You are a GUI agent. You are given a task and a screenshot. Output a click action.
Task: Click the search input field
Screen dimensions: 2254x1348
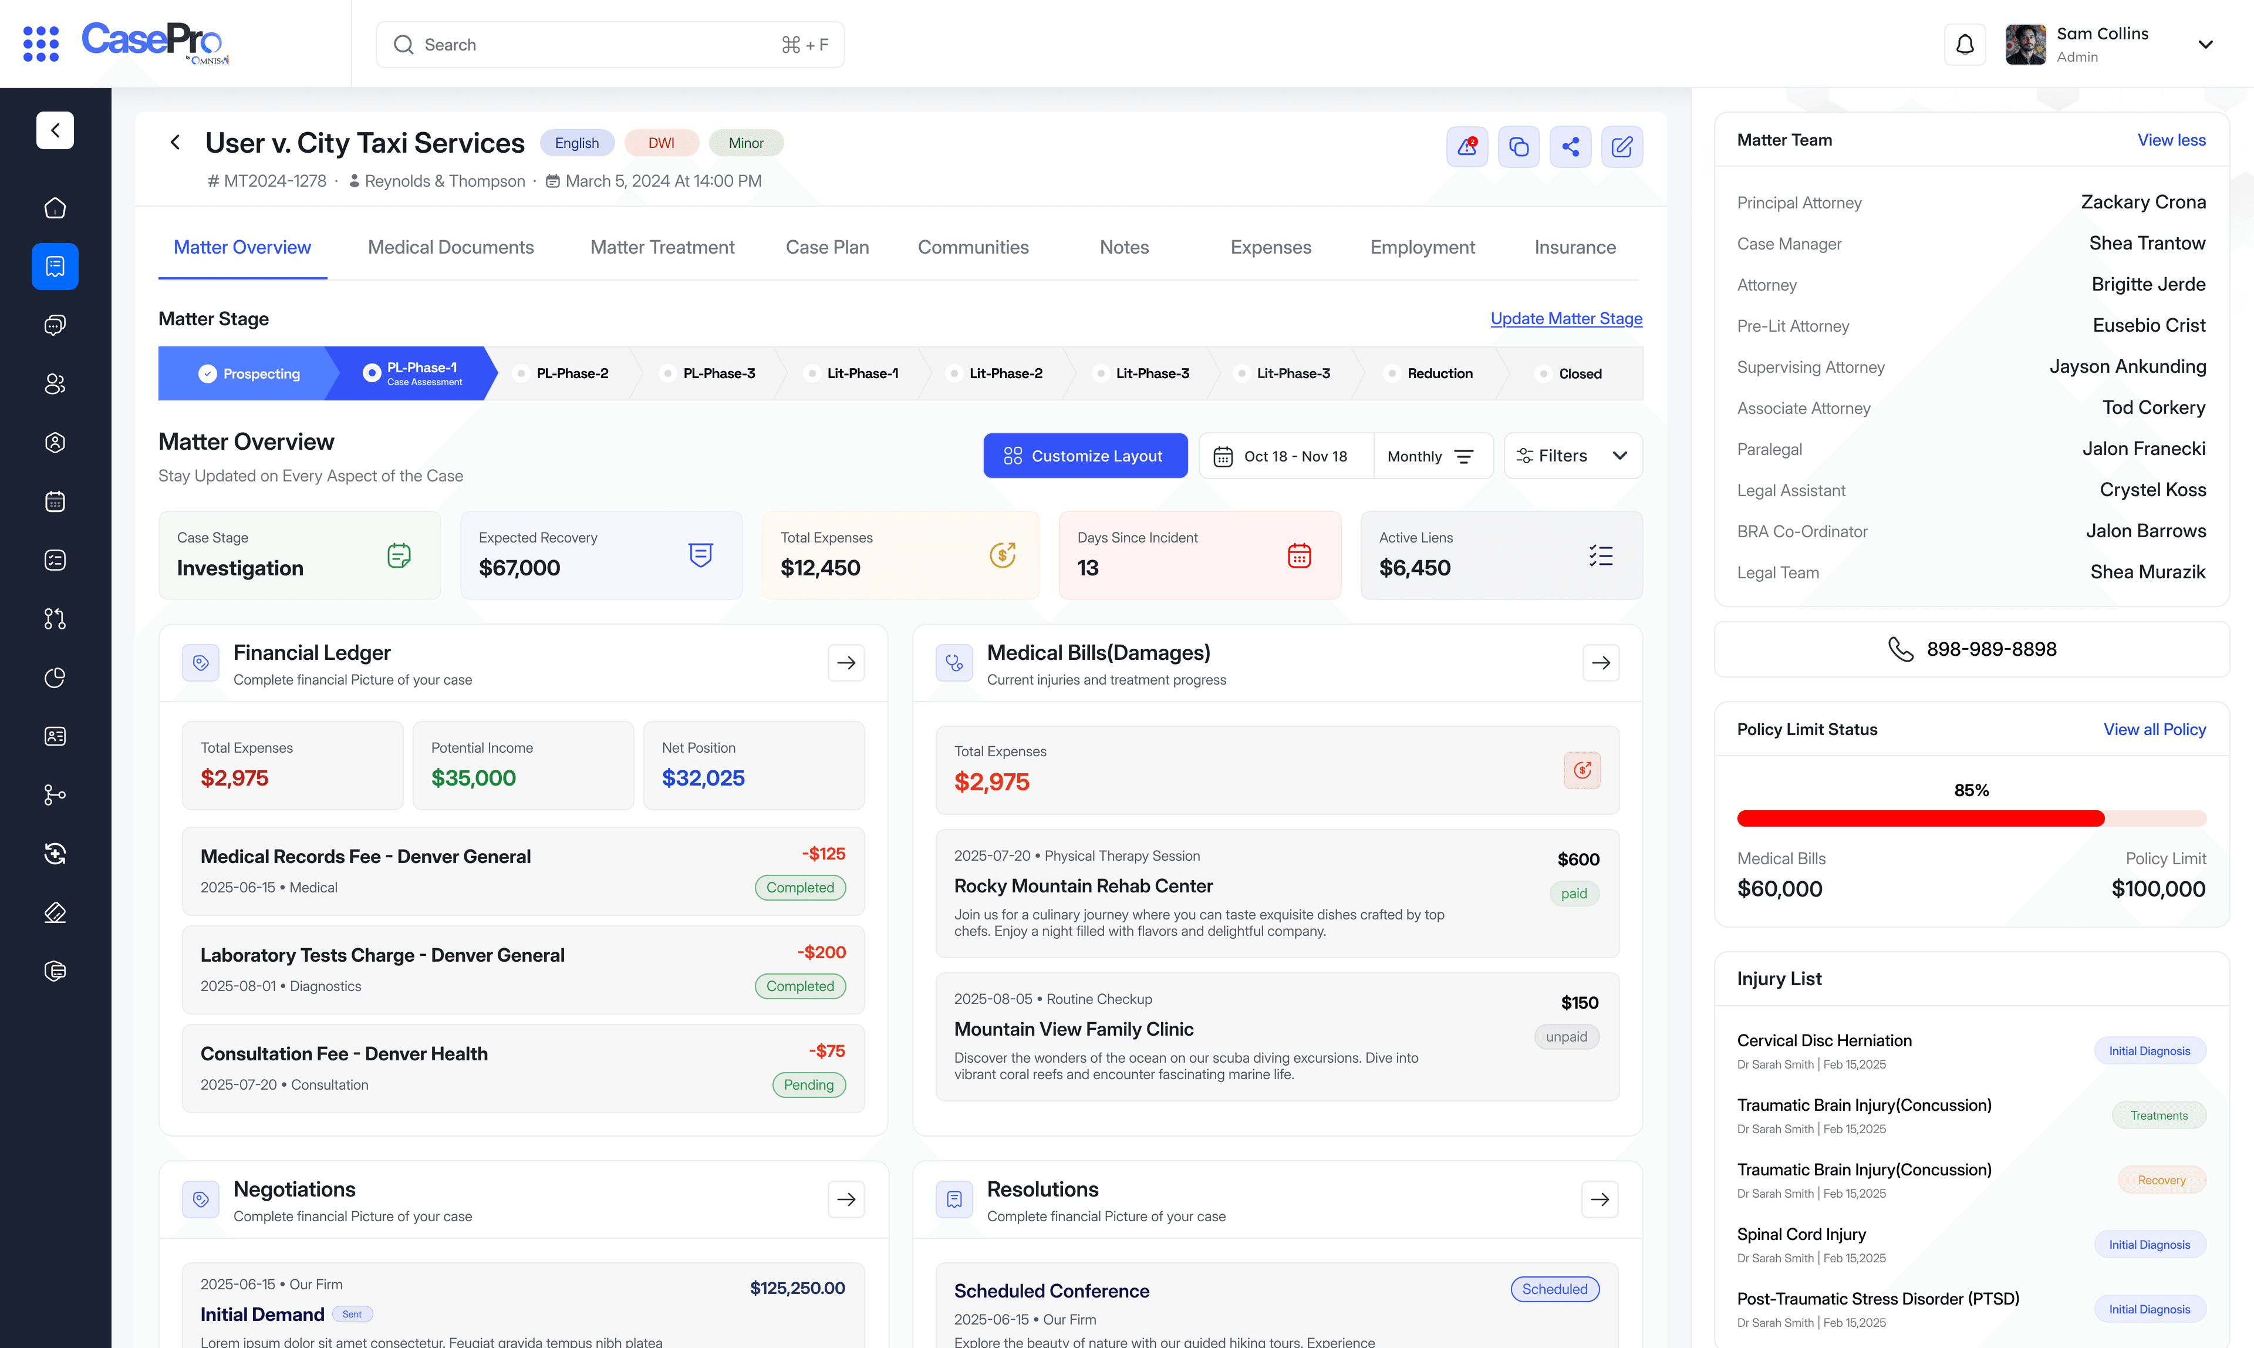click(x=609, y=43)
